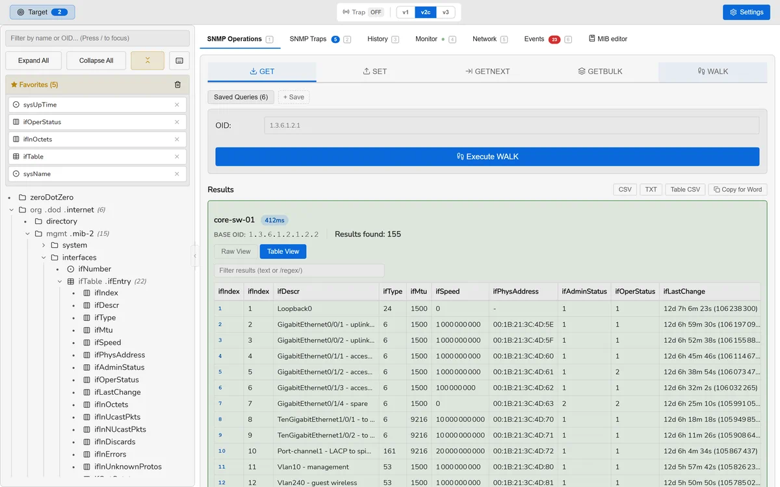Focus the Filter by name or OID field
The height and width of the screenshot is (487, 780).
point(97,38)
